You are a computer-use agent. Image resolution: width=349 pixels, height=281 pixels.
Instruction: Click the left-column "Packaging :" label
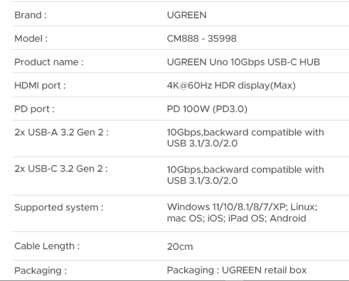(x=38, y=271)
